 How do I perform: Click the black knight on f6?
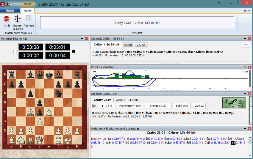click(x=58, y=93)
